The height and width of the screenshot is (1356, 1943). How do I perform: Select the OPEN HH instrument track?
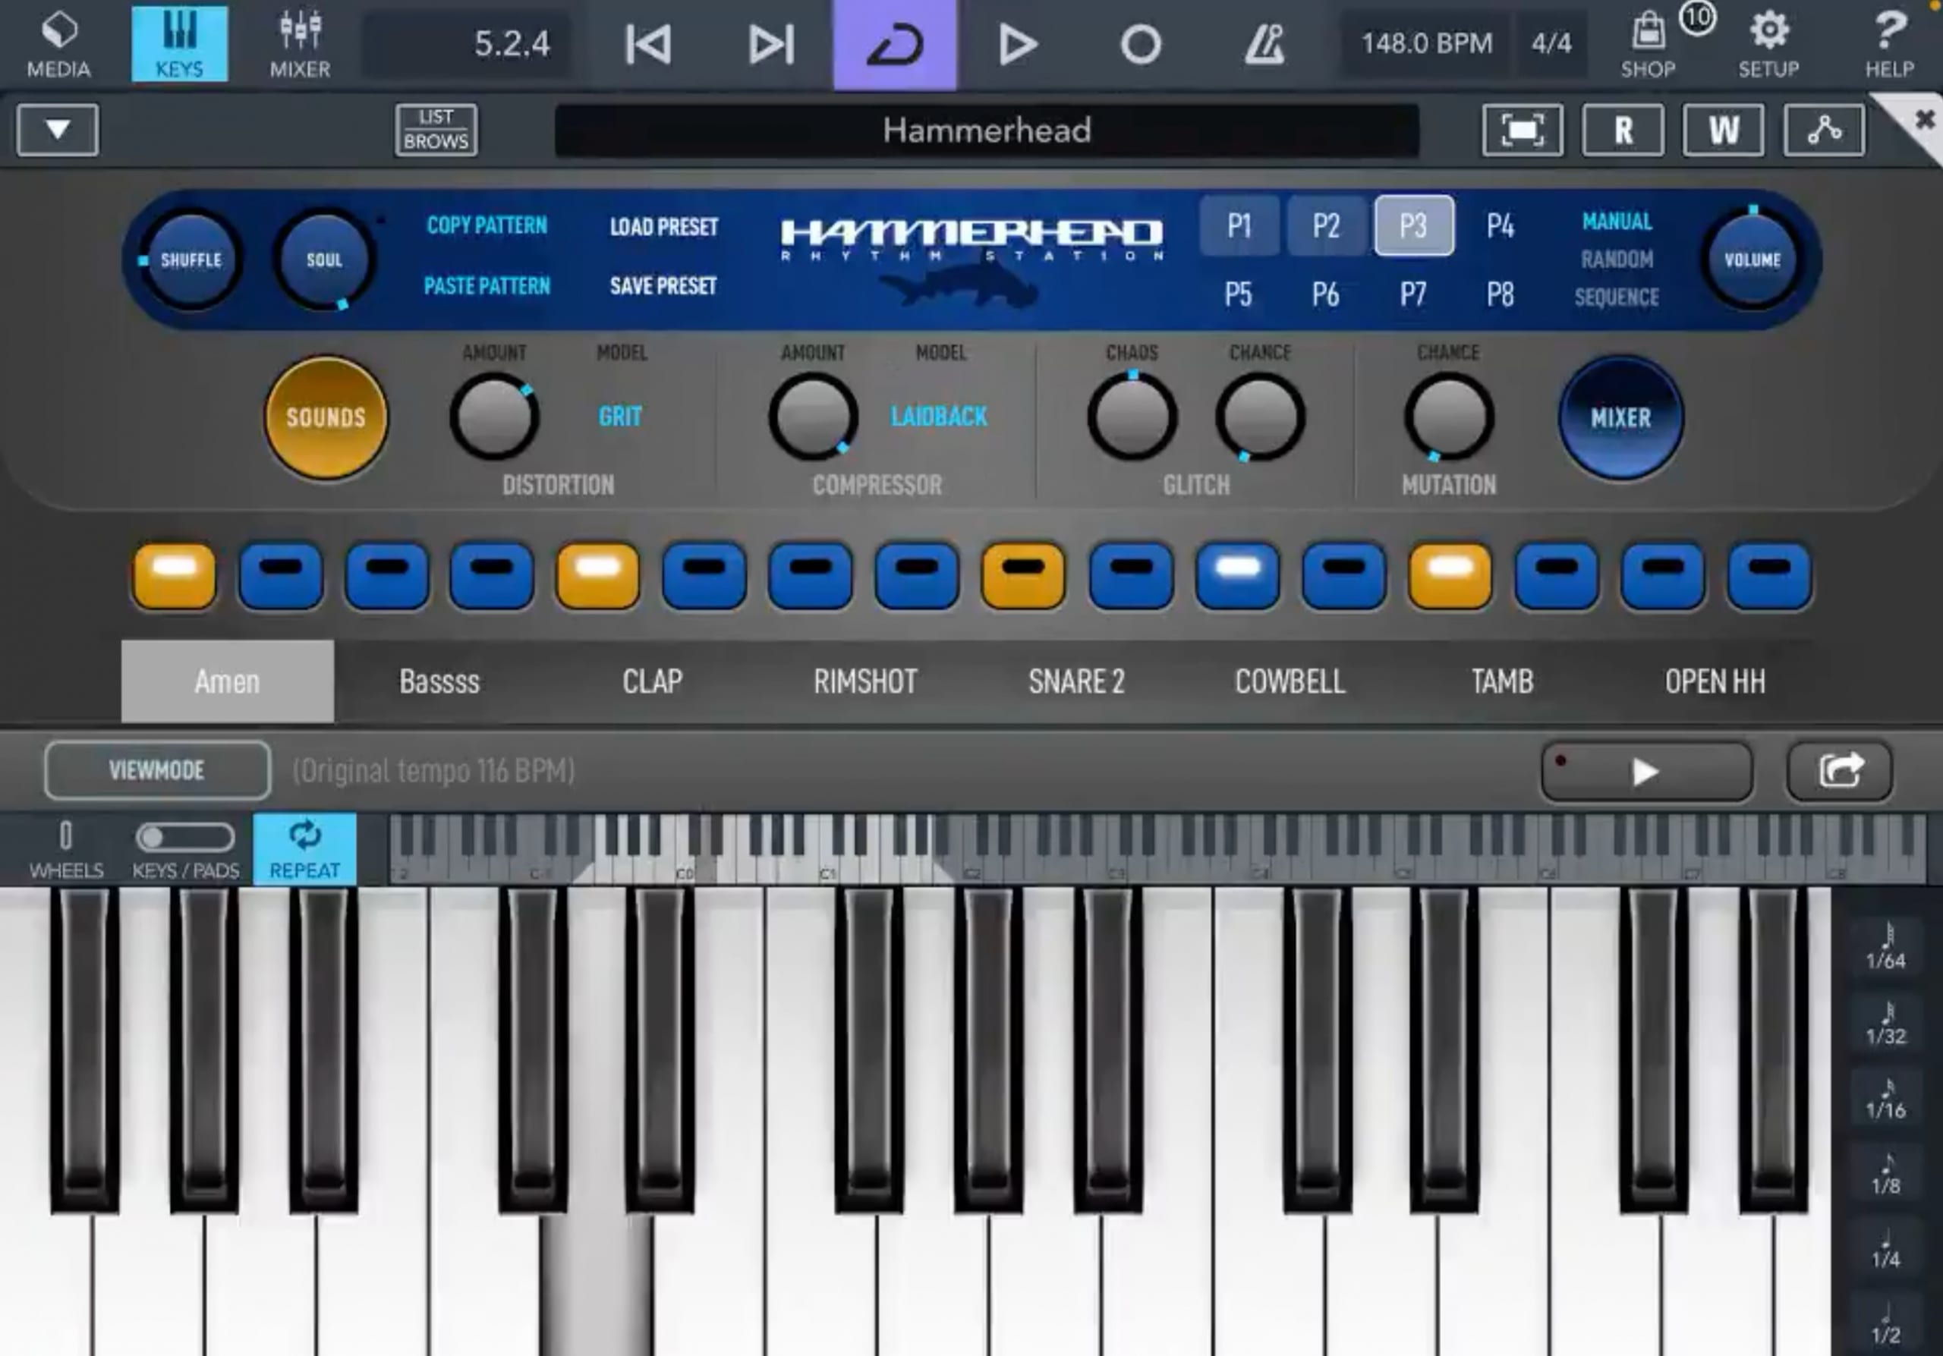click(x=1715, y=681)
